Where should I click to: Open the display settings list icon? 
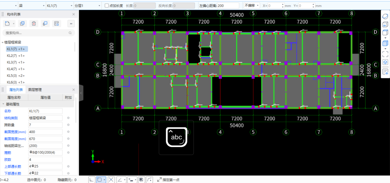click(385, 72)
